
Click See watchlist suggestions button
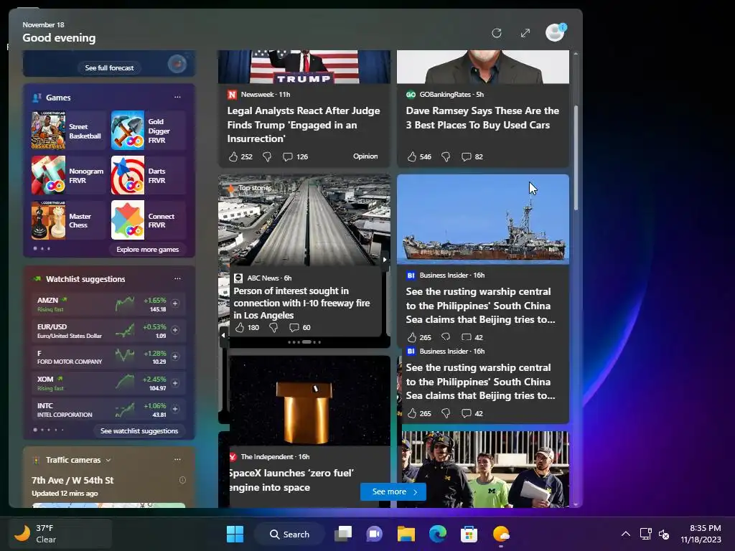pyautogui.click(x=139, y=430)
